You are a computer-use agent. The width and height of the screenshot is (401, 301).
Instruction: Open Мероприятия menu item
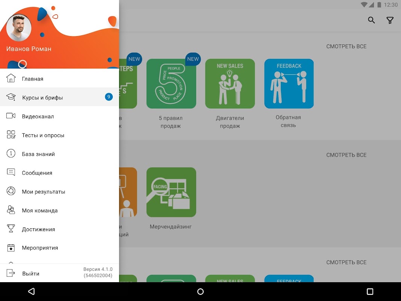point(60,248)
